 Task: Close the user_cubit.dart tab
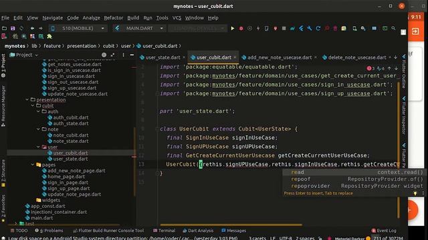[x=235, y=57]
